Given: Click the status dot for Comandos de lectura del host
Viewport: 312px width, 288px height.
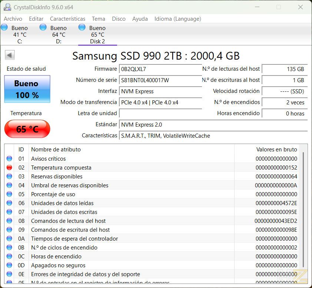Looking at the screenshot, I should click(9, 221).
